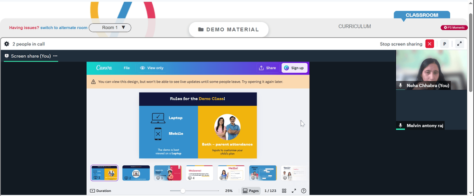Image resolution: width=474 pixels, height=196 pixels.
Task: Click the Canva logo
Action: click(x=104, y=68)
